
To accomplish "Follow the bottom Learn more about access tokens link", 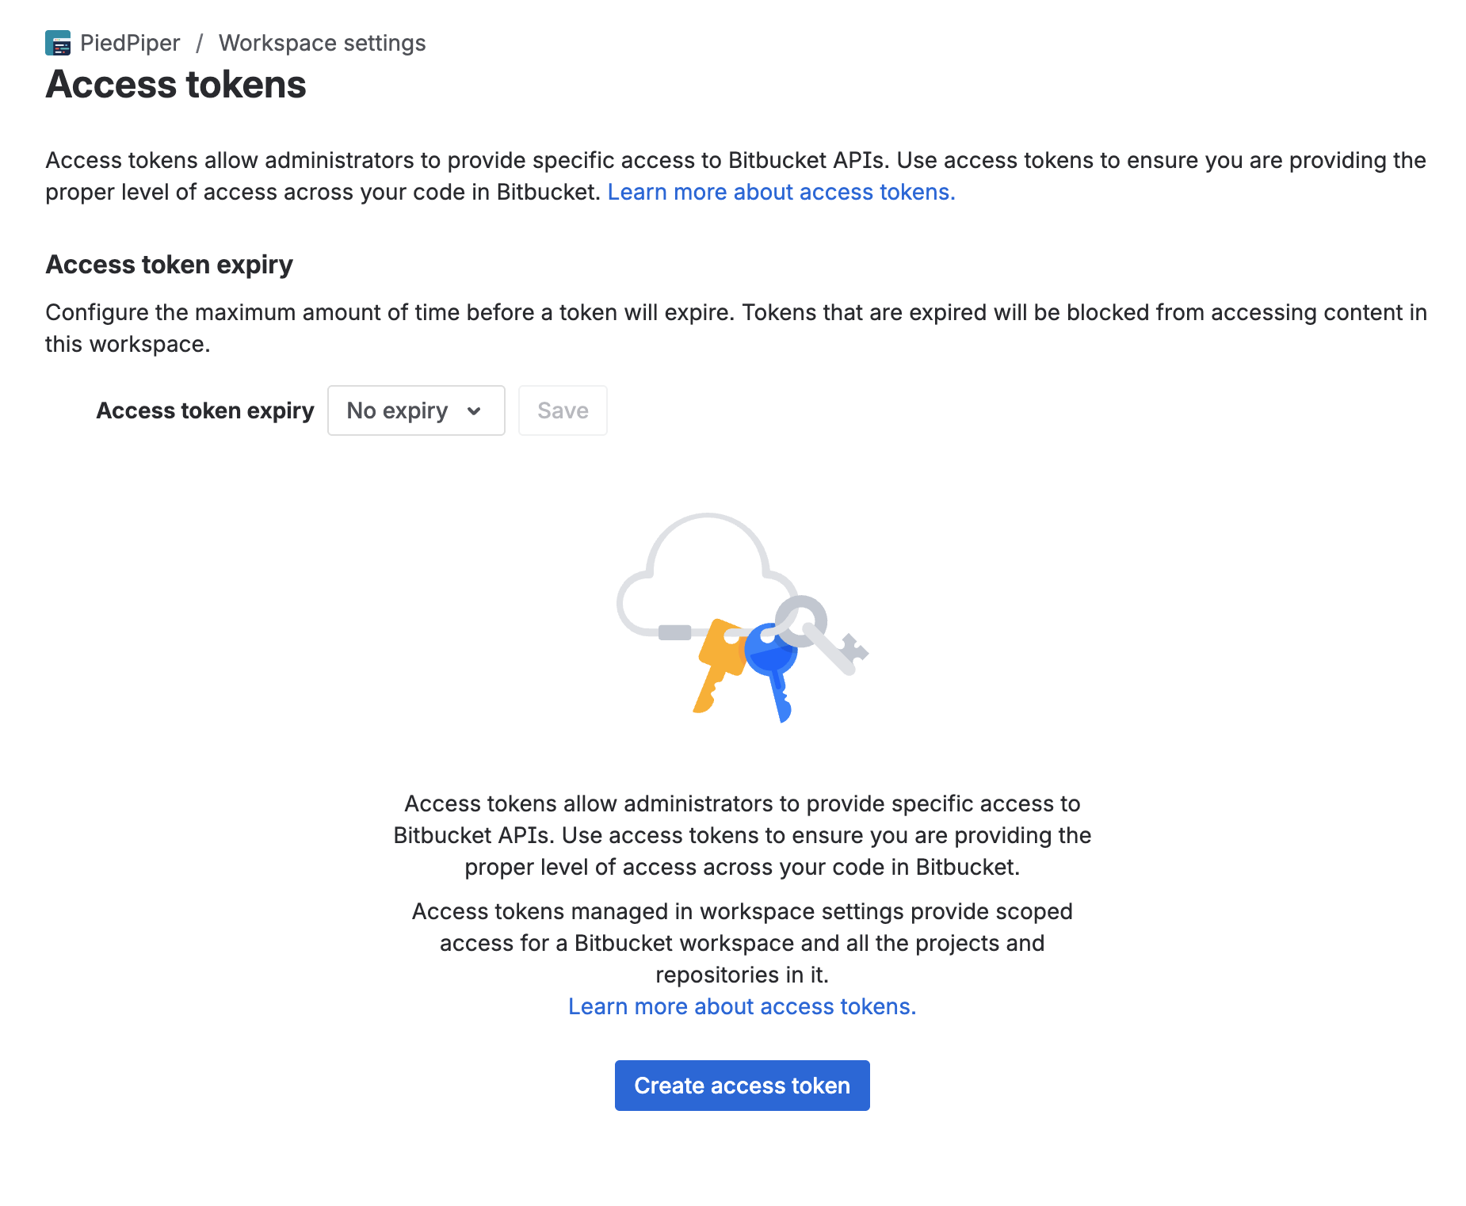I will pyautogui.click(x=742, y=1006).
